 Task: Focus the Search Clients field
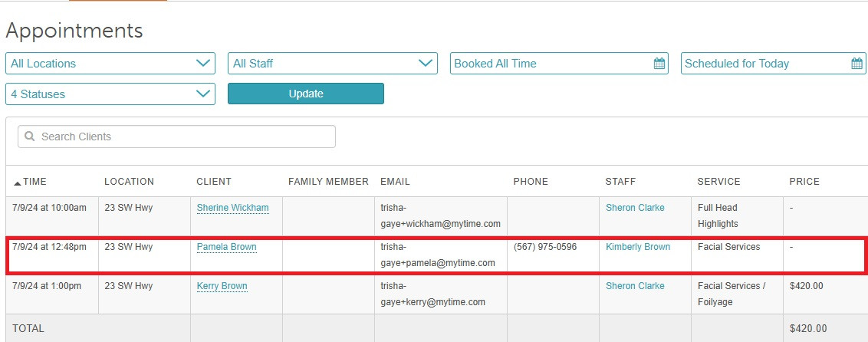point(176,136)
